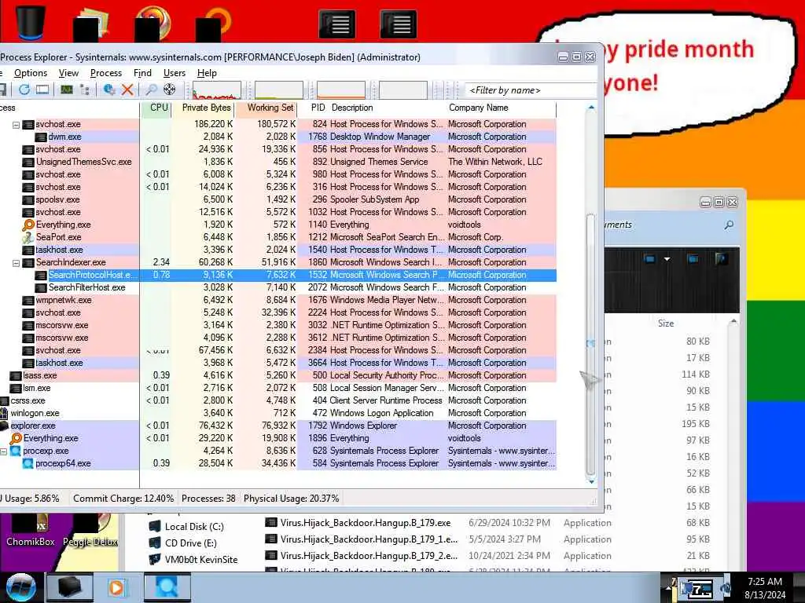Screen dimensions: 805x603
Task: Select CD Drive (E:) in Explorer sidebar
Action: point(182,543)
